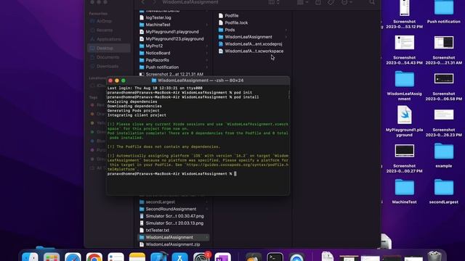Expand Push notification folder chevron in Finder
Image resolution: width=465 pixels, height=261 pixels.
pyautogui.click(x=206, y=67)
